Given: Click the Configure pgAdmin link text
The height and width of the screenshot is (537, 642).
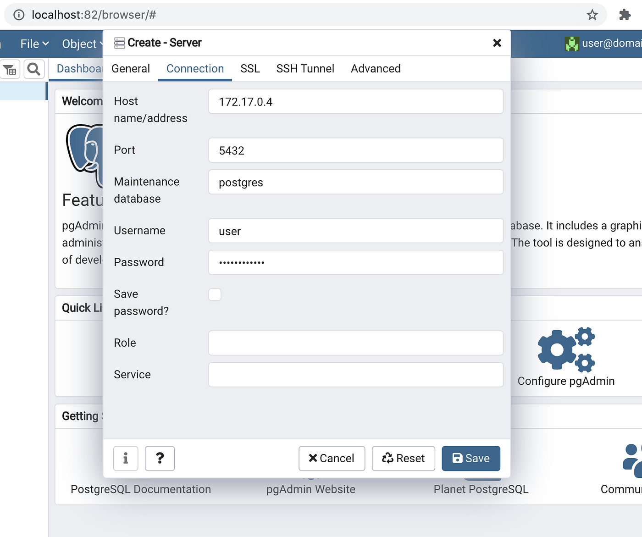Looking at the screenshot, I should [566, 381].
